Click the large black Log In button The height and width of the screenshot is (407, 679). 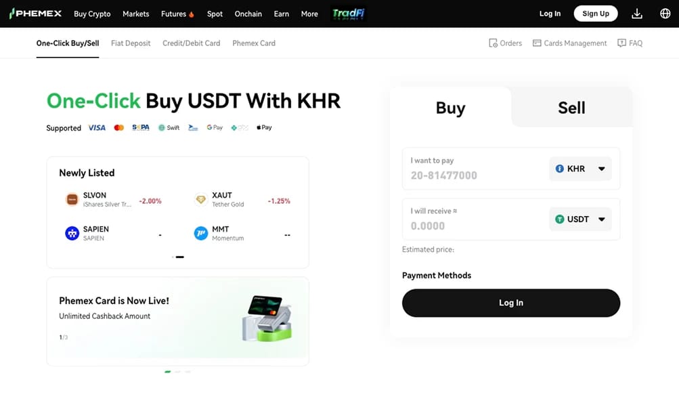(511, 303)
